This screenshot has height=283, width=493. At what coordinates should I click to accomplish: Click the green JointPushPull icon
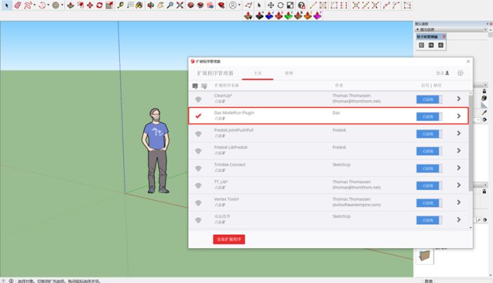click(288, 16)
